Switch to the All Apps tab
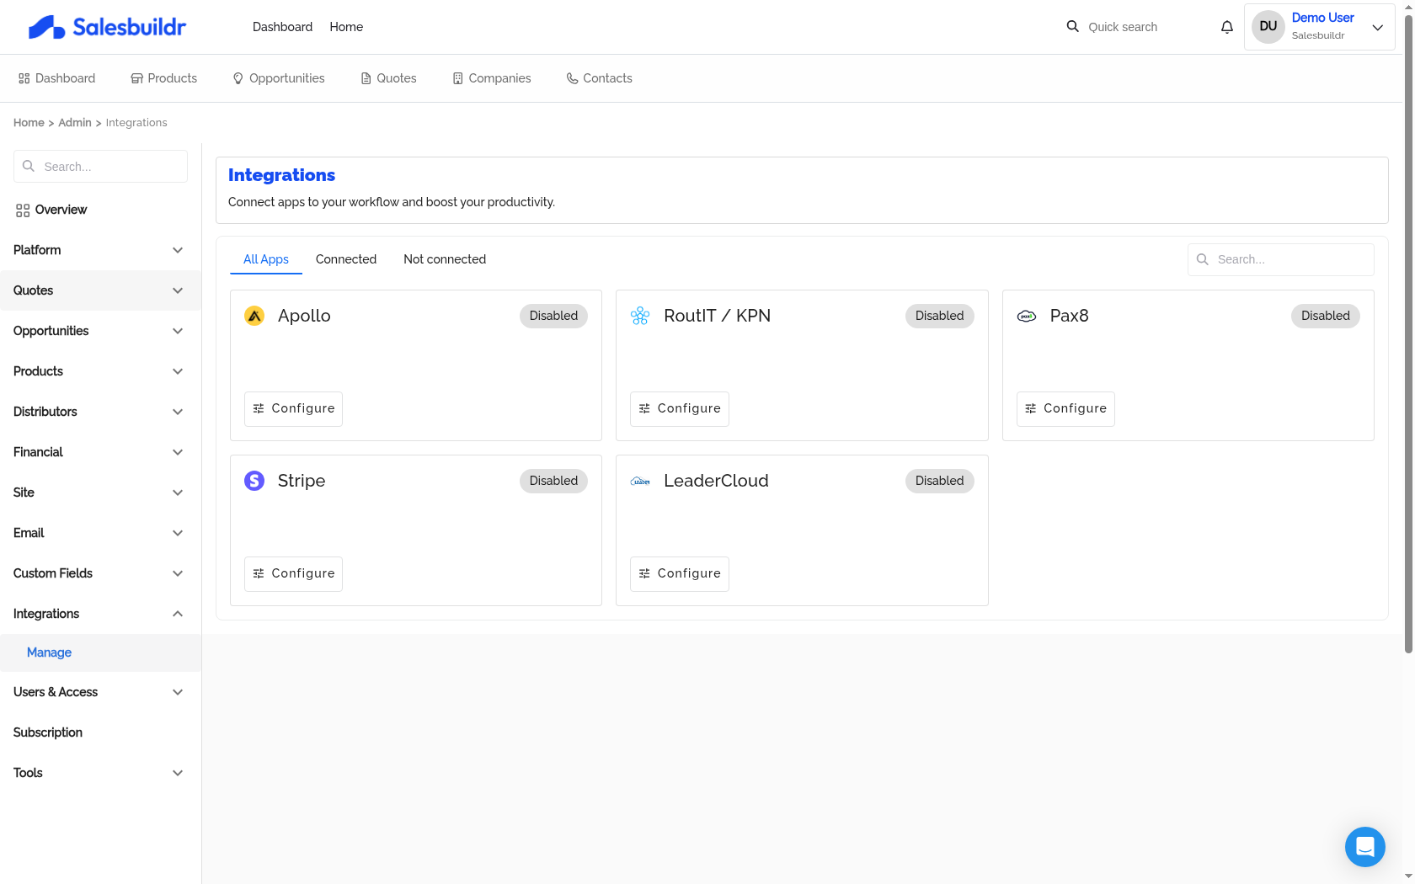The height and width of the screenshot is (884, 1415). (x=266, y=259)
